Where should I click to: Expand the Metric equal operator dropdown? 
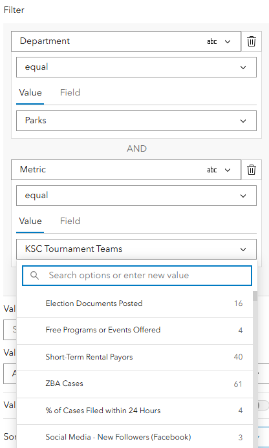[136, 196]
